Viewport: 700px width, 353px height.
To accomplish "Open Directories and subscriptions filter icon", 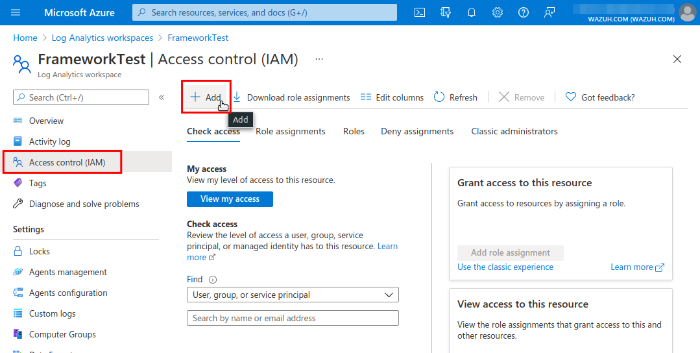I will [x=446, y=12].
